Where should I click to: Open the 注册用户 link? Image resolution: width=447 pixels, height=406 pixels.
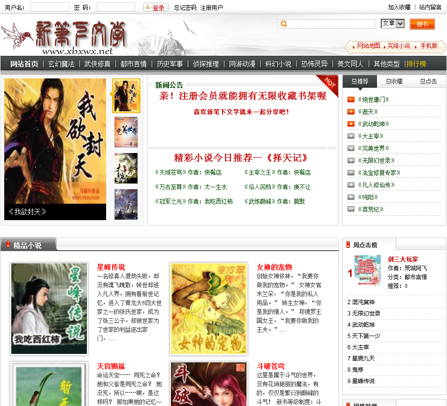click(x=211, y=8)
